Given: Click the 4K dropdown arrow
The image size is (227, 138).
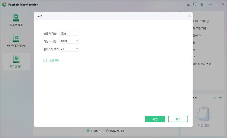Looking at the screenshot, I should tap(77, 49).
